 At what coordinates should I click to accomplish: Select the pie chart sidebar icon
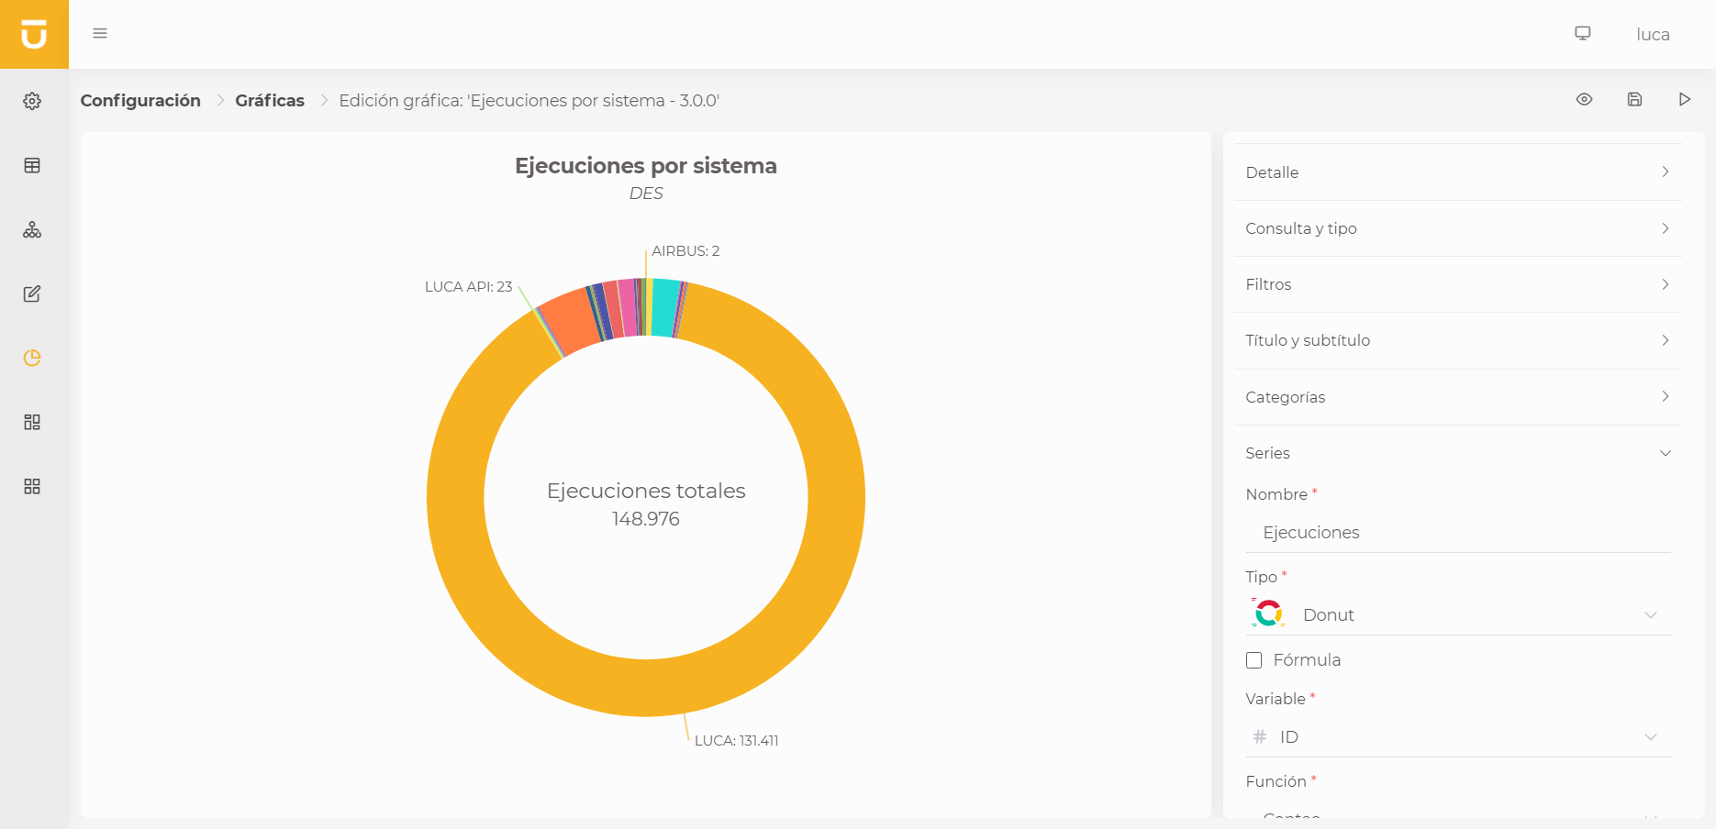coord(32,358)
